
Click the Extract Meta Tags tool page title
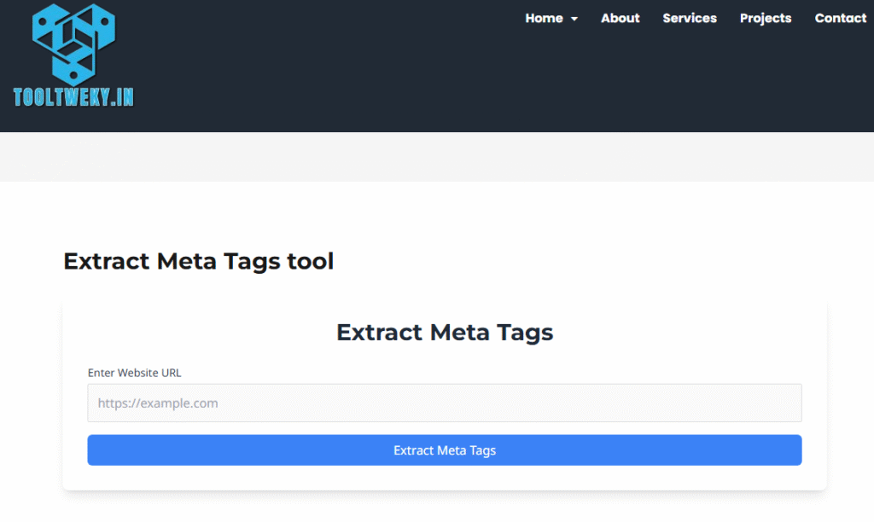(198, 261)
